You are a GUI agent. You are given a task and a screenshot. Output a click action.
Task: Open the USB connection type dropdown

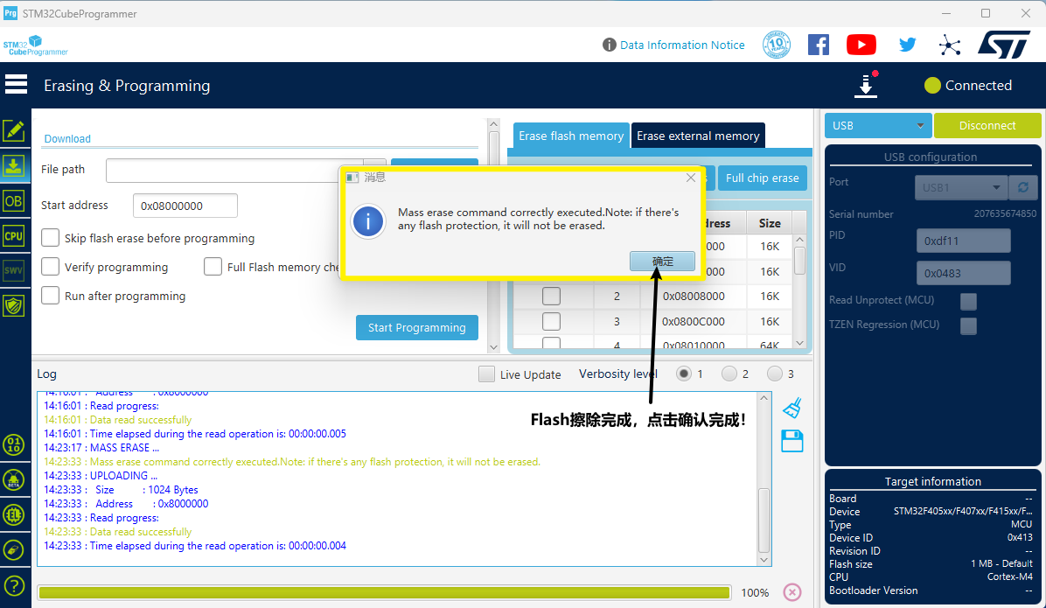tap(877, 126)
